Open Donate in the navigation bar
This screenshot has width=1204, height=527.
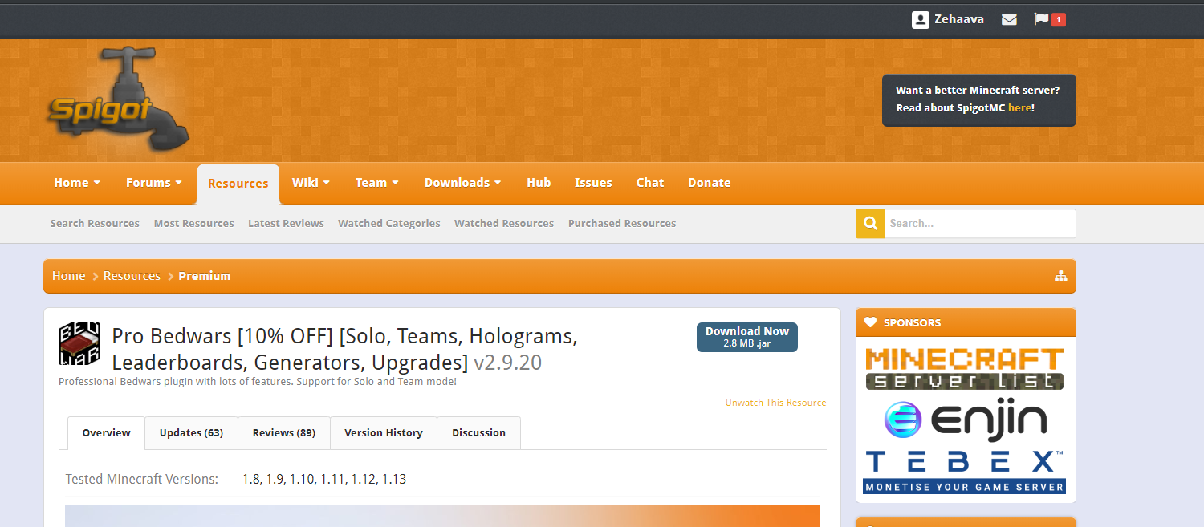(x=710, y=183)
